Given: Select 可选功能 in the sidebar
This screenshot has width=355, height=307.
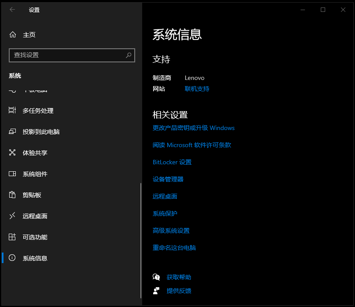Looking at the screenshot, I should tap(35, 237).
